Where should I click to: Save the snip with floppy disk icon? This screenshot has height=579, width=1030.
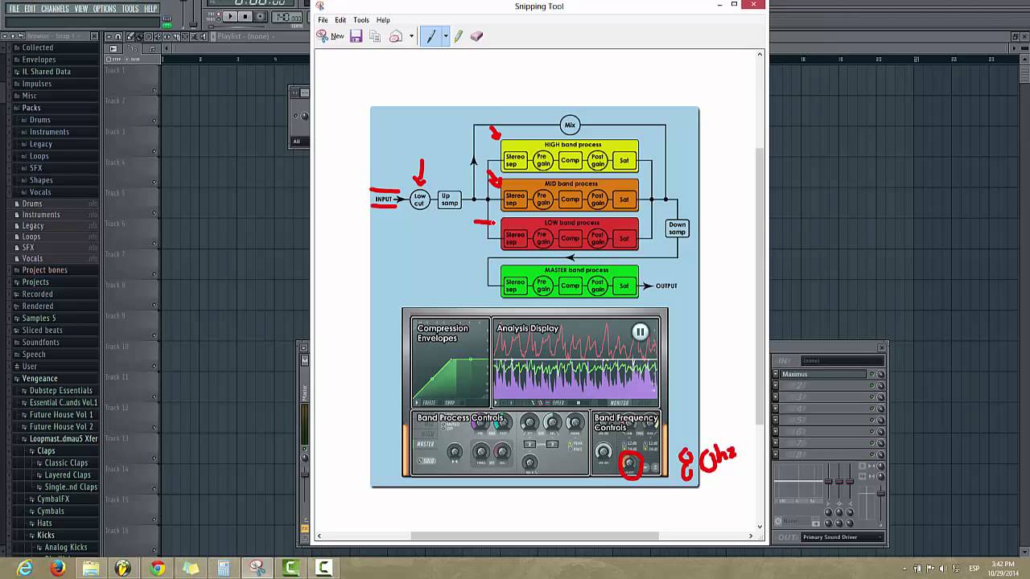(x=356, y=36)
